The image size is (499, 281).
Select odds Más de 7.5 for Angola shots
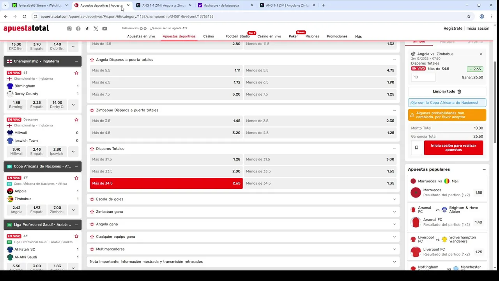[x=166, y=94]
